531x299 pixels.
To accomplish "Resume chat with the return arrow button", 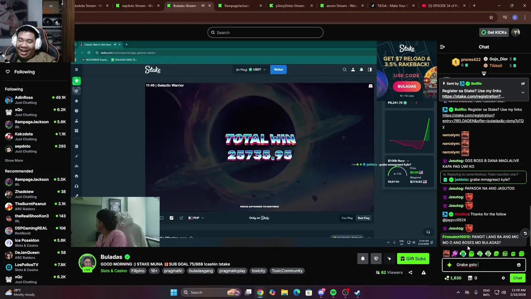I will pos(525,233).
